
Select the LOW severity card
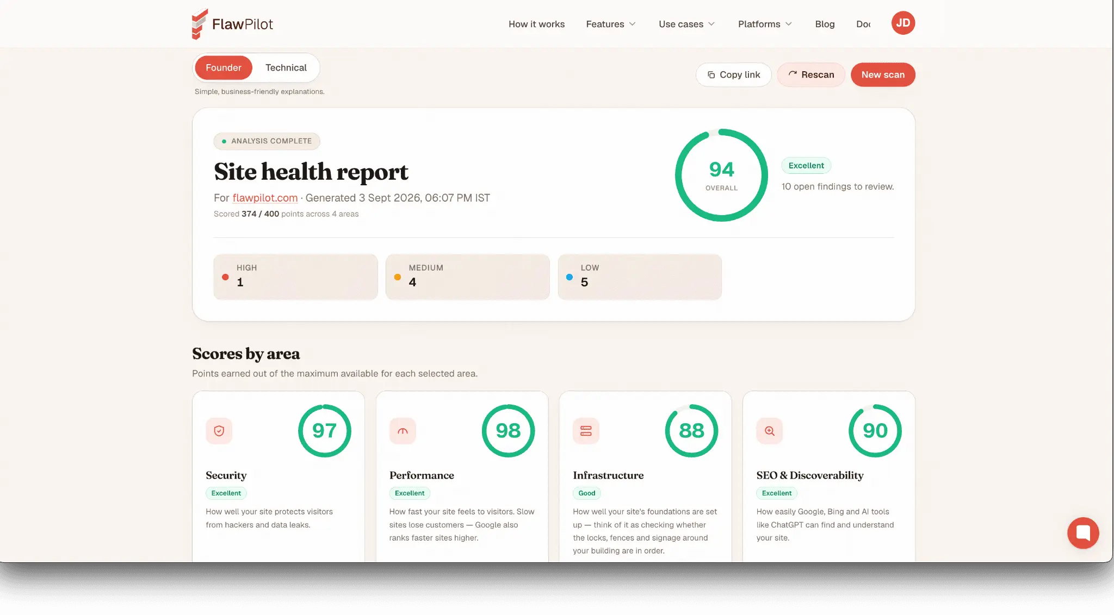click(x=640, y=277)
